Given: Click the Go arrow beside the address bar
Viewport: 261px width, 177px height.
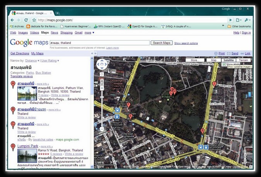Looking at the screenshot, I should pyautogui.click(x=230, y=20).
